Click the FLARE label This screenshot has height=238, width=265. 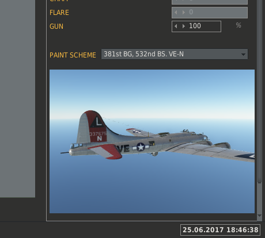(59, 13)
